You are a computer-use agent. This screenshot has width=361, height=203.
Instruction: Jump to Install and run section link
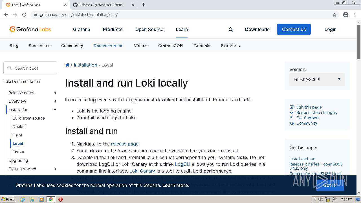(302, 159)
